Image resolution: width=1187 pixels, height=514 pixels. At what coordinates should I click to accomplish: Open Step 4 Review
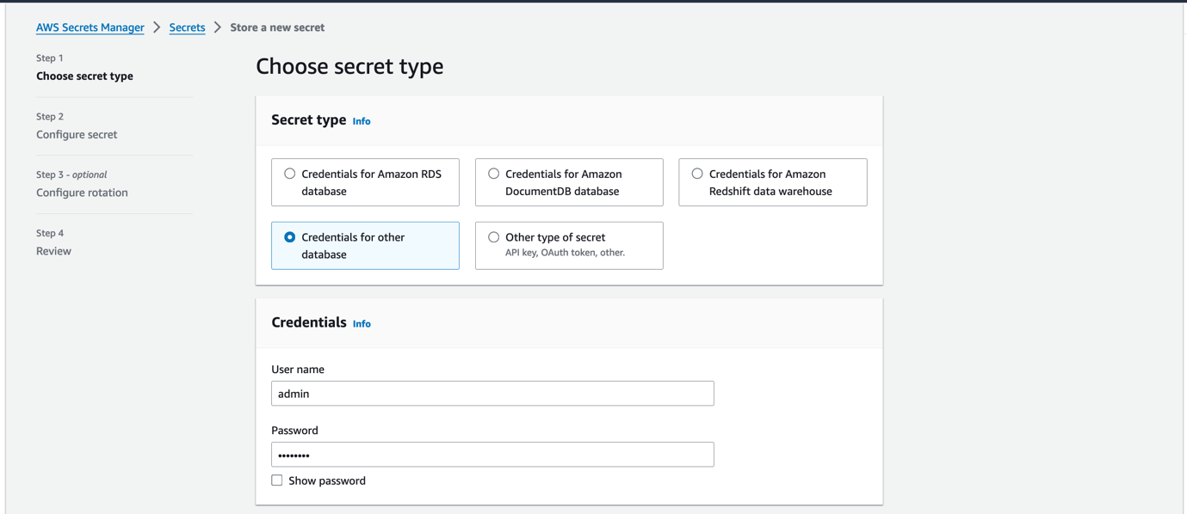click(x=53, y=250)
